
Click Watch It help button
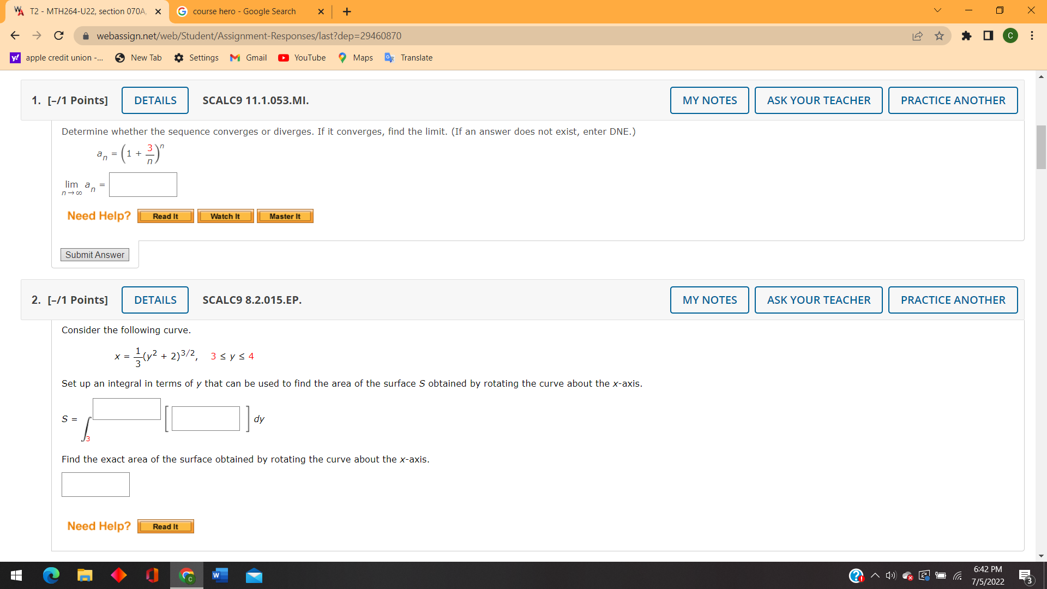click(225, 217)
